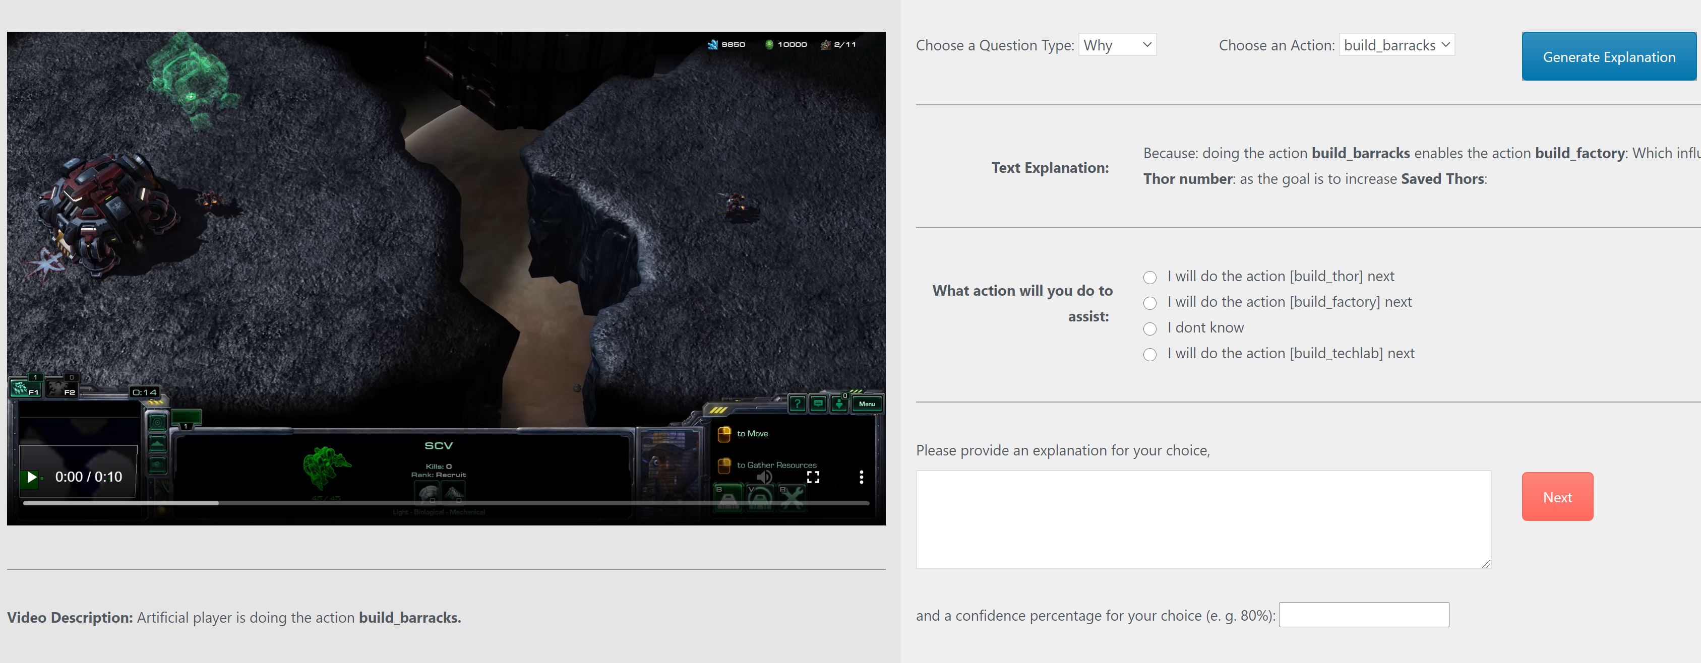Click the red Next button
The height and width of the screenshot is (663, 1701).
1556,497
